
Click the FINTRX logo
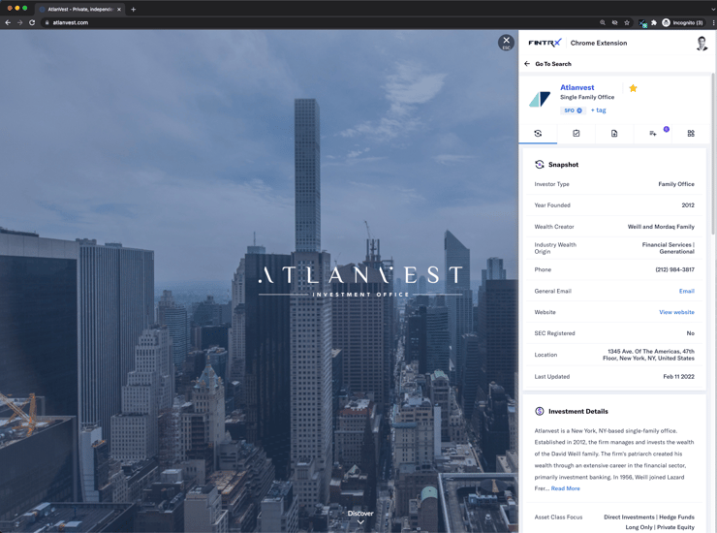point(545,43)
